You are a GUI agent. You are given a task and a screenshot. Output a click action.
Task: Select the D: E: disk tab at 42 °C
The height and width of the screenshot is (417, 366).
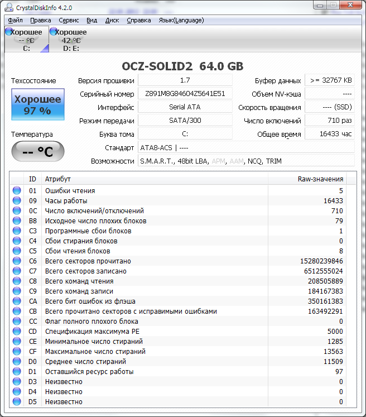(71, 40)
